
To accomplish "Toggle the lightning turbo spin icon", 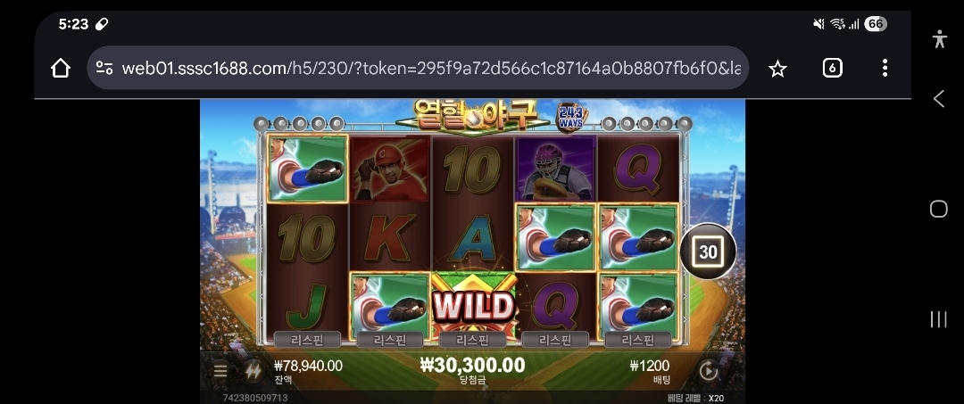I will point(253,370).
